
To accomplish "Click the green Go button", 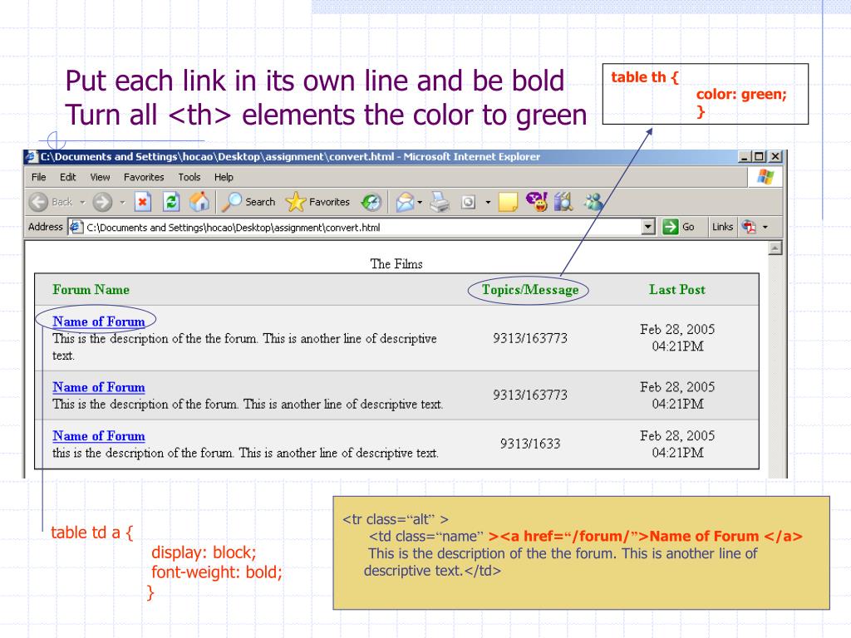I will tap(679, 227).
